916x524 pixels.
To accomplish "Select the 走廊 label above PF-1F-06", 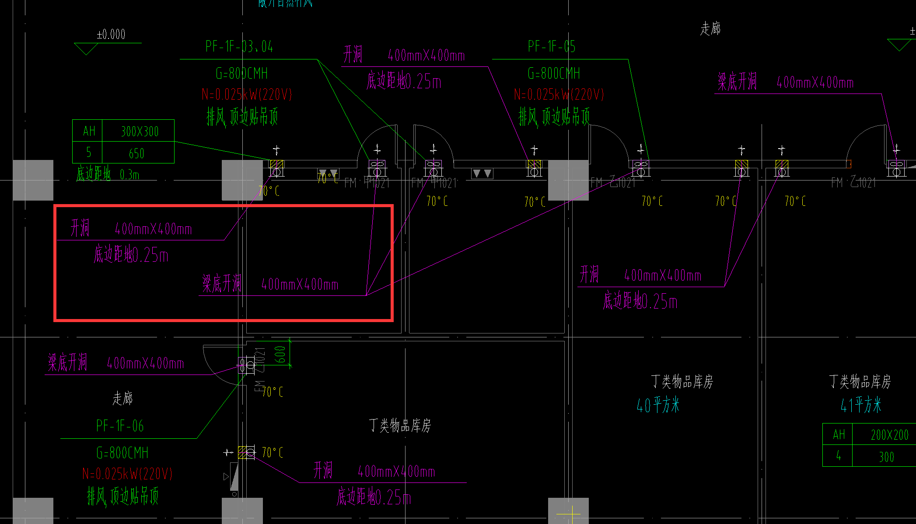I will [x=122, y=398].
